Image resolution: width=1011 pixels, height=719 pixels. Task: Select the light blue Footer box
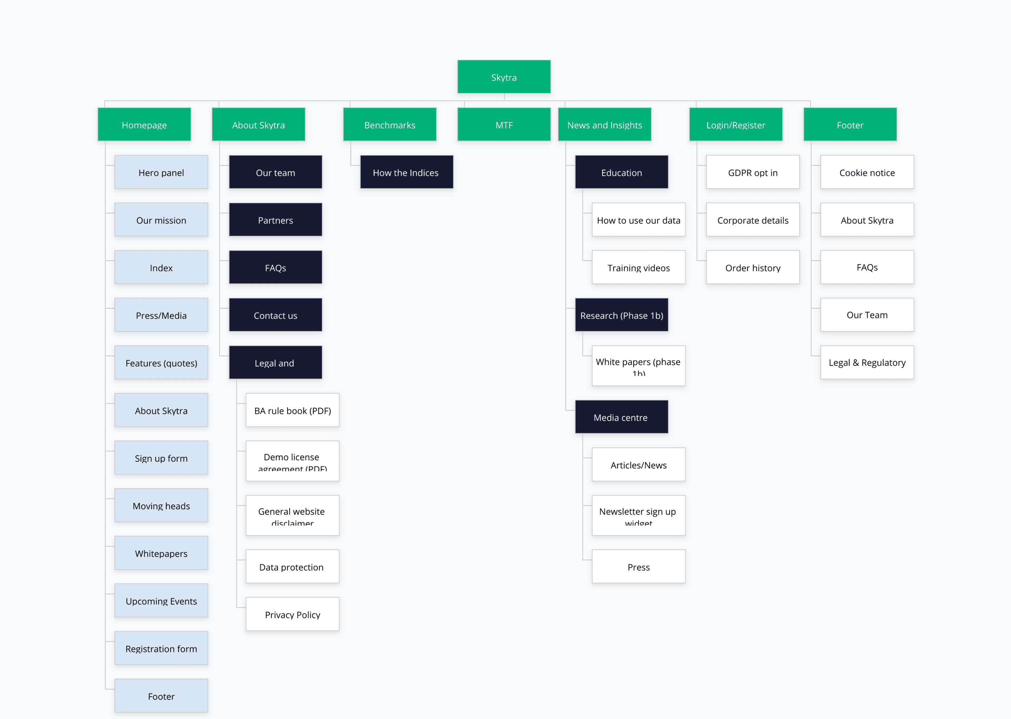click(x=161, y=695)
